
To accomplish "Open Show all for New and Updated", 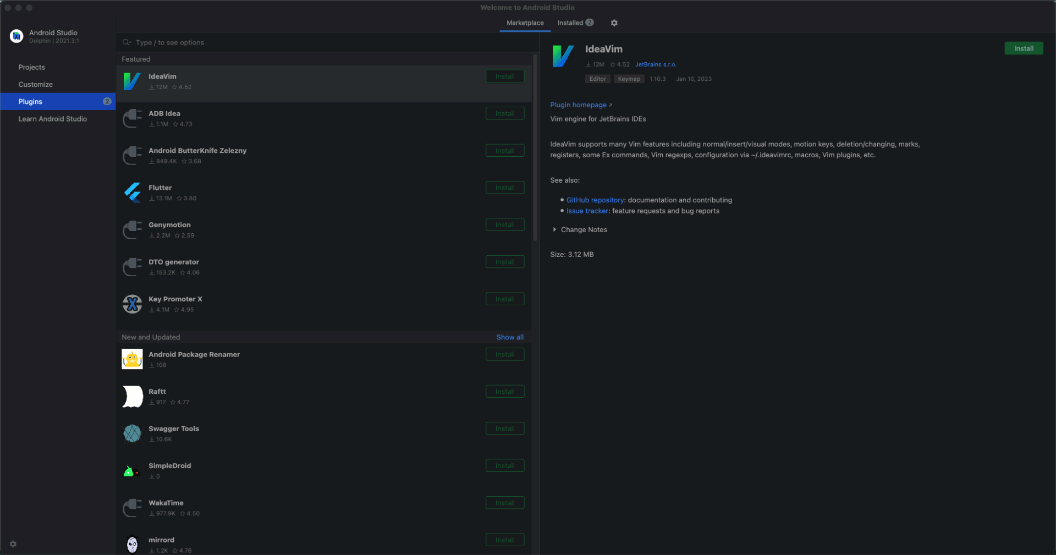I will 509,337.
